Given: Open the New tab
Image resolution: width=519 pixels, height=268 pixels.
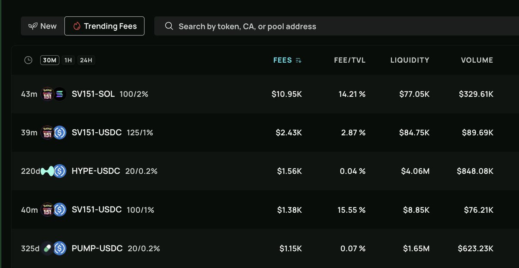Looking at the screenshot, I should (x=42, y=26).
